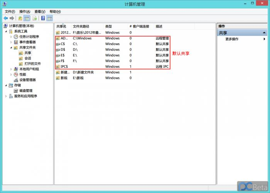Select the 会话 tree item label

click(x=28, y=58)
